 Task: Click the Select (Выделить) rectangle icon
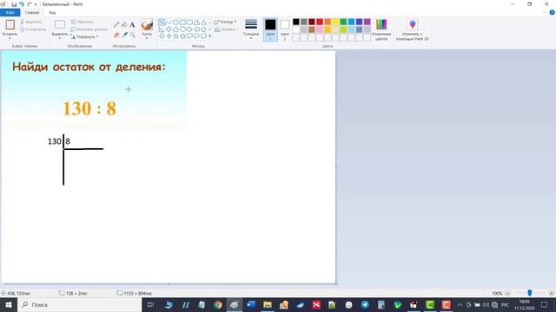point(60,24)
